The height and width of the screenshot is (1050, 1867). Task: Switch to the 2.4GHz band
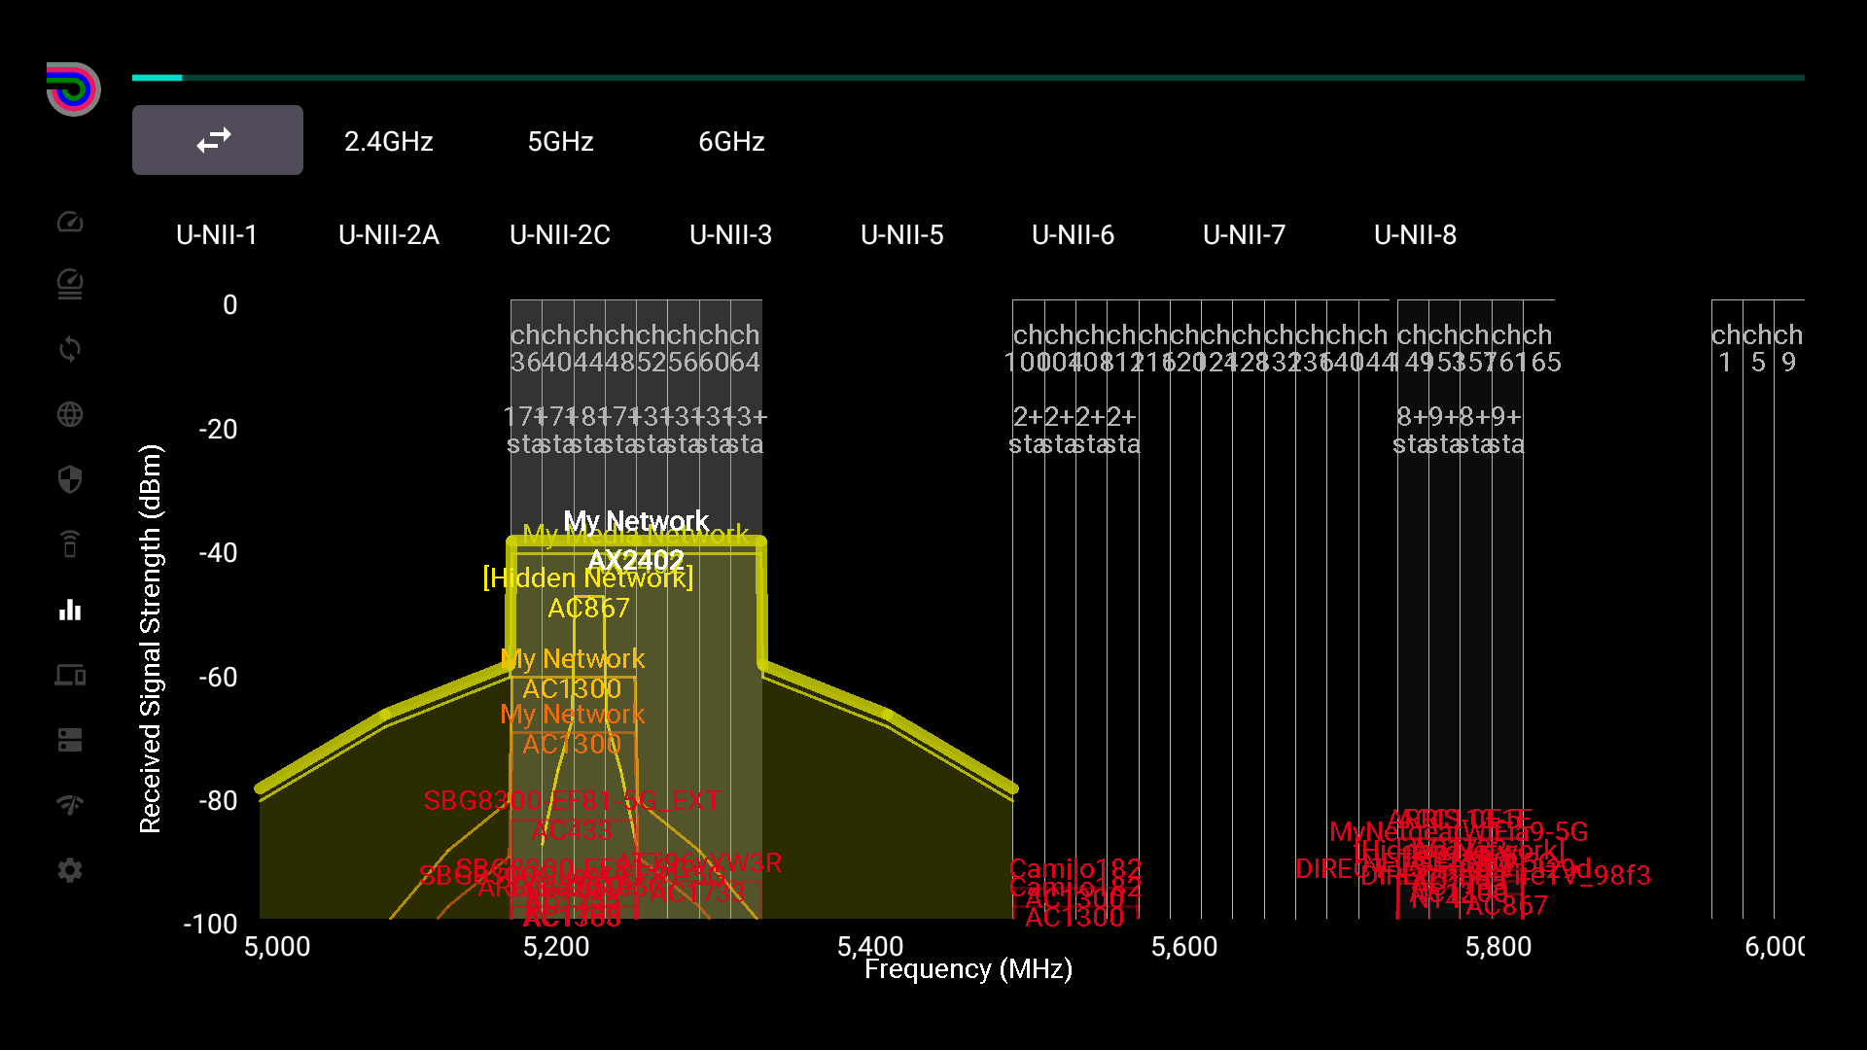coord(388,140)
